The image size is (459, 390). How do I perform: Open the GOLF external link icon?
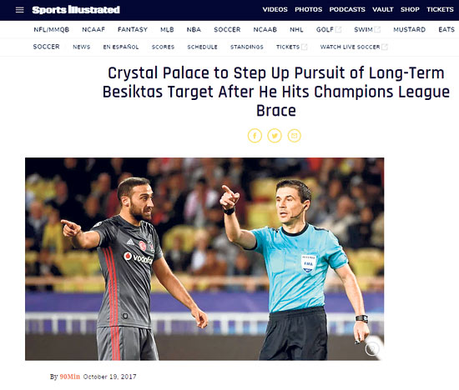click(338, 29)
